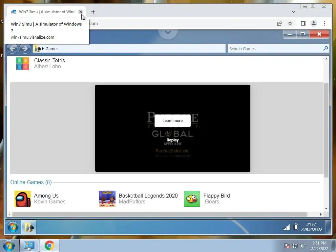The image size is (336, 252).
Task: Replay the Purdue Global ad
Action: [x=173, y=140]
